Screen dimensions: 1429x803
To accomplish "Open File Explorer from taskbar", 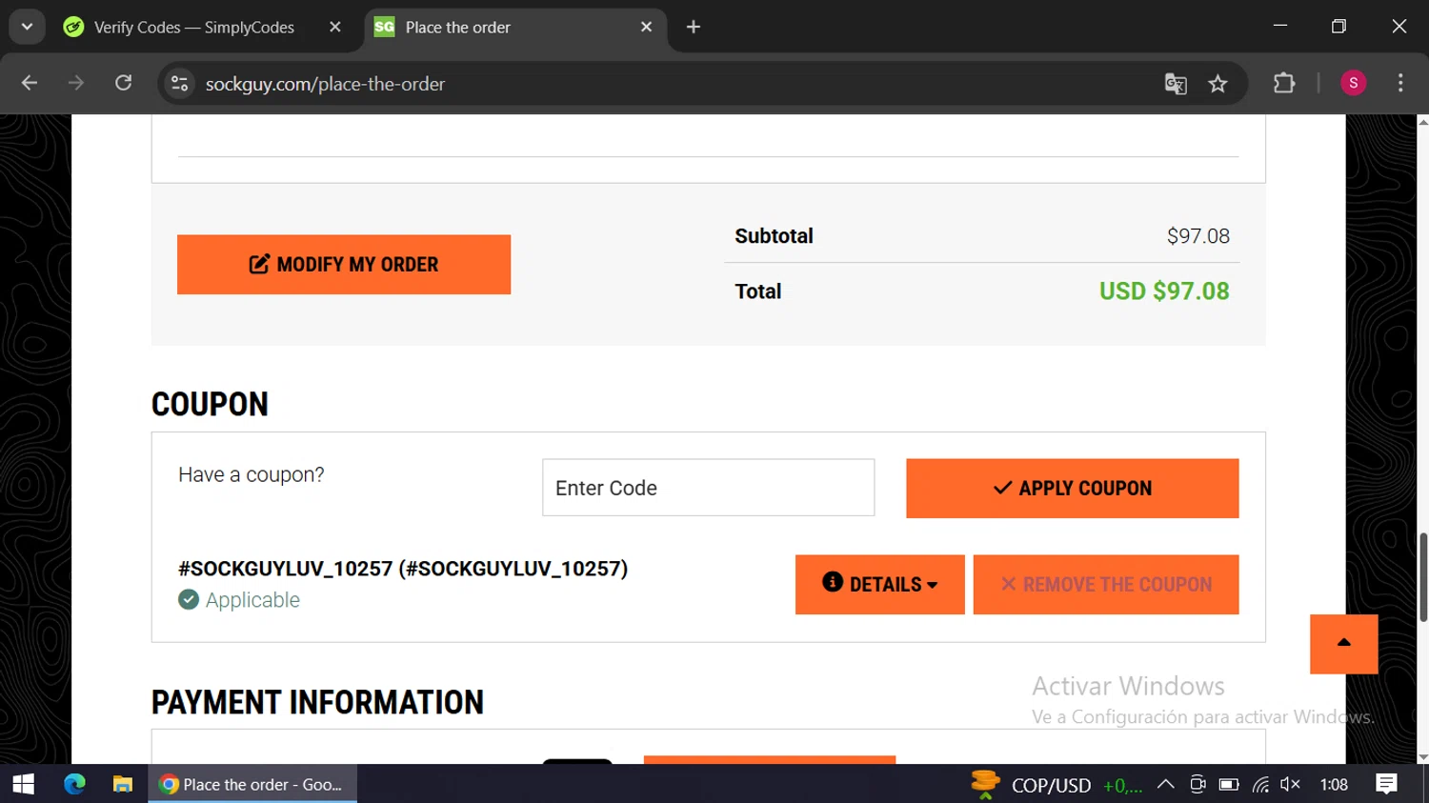I will coord(123,784).
